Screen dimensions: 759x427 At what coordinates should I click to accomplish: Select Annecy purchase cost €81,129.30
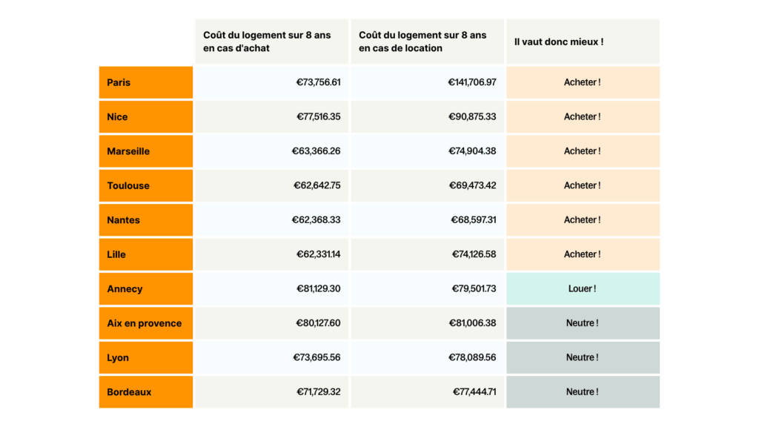click(317, 288)
